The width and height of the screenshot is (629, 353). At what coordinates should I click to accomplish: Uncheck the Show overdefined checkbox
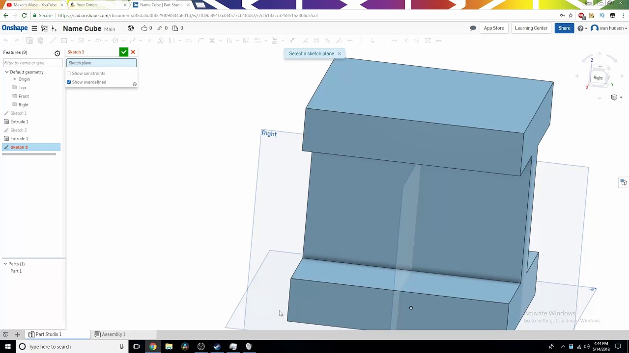click(x=69, y=82)
